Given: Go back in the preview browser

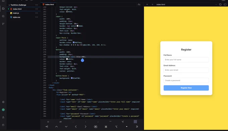Looking at the screenshot, I should [x=147, y=4].
